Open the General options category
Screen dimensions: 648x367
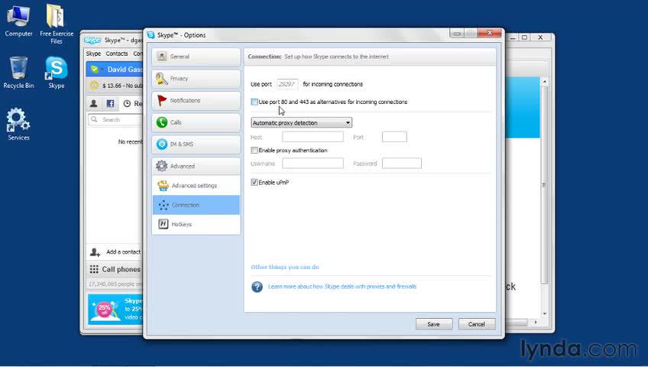[196, 57]
